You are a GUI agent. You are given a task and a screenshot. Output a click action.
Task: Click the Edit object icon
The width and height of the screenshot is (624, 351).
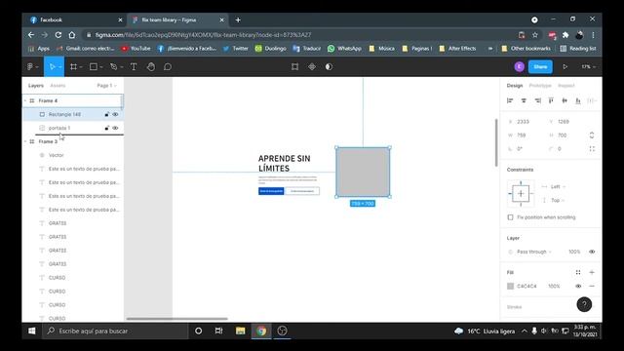294,67
